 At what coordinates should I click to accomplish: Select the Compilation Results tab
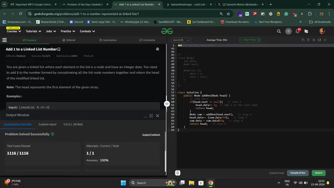(18, 124)
